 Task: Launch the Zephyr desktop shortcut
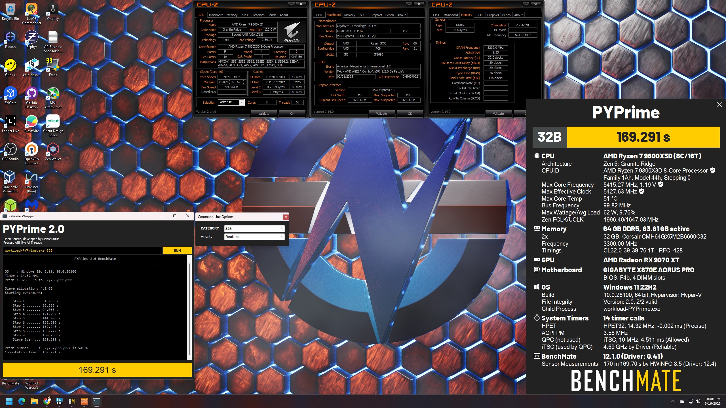[31, 40]
